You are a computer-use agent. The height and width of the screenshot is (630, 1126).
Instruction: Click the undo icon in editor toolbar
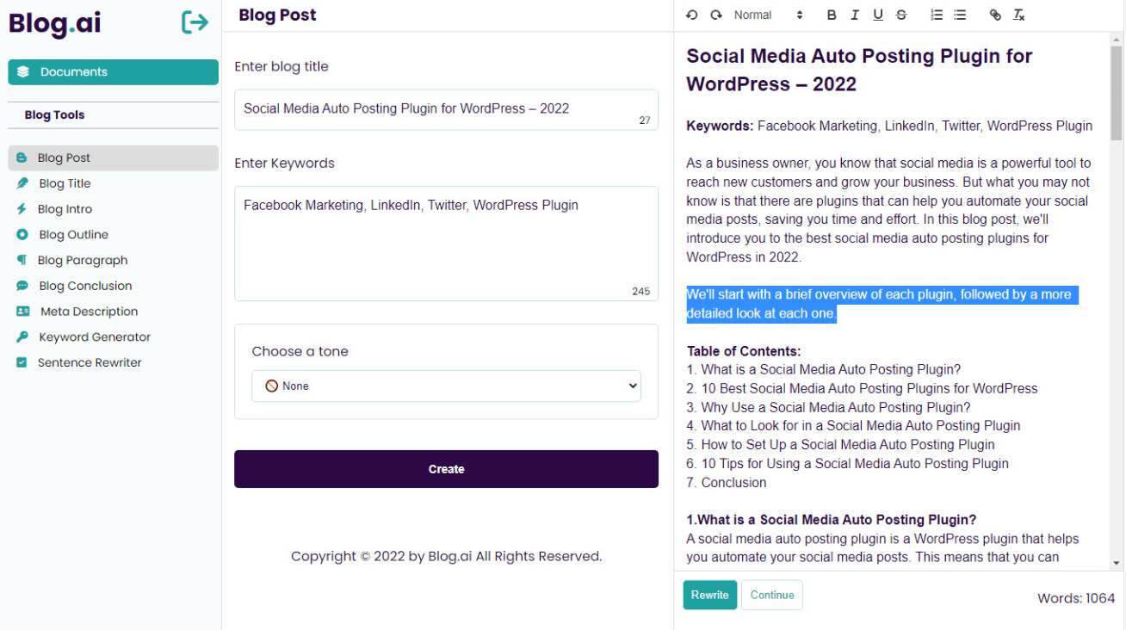(691, 15)
